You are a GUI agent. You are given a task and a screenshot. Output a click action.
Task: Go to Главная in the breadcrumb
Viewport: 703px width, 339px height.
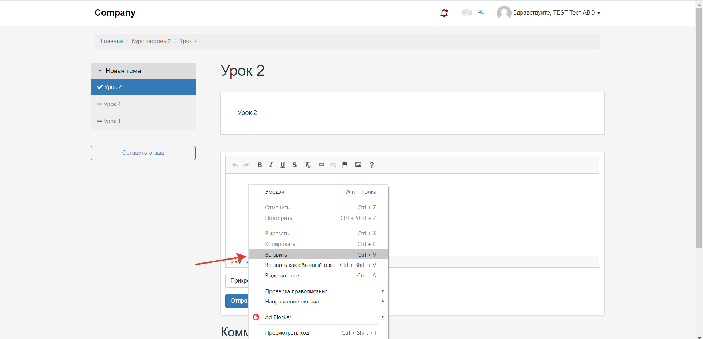[x=112, y=41]
